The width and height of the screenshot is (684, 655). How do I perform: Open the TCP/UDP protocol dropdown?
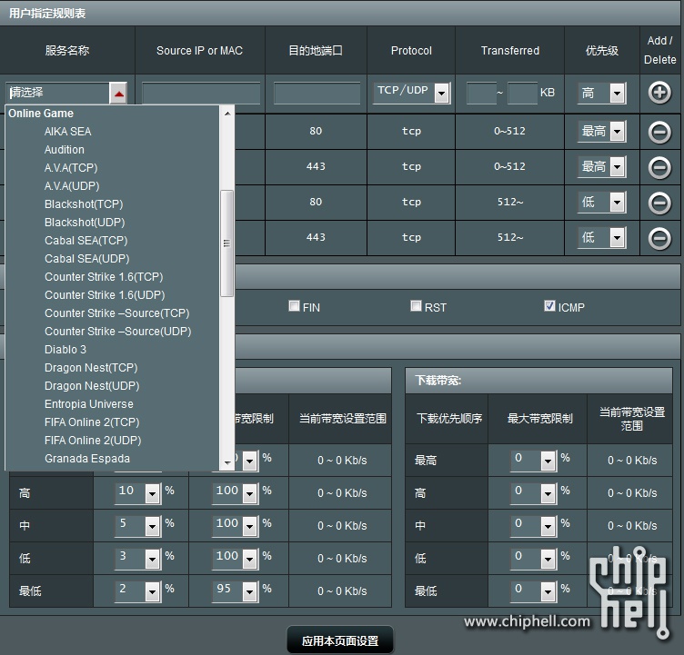412,93
